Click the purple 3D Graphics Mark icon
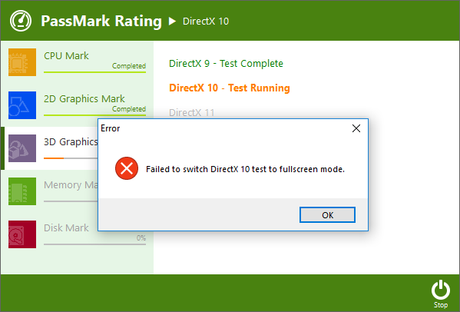Viewport: 460px width, 312px height. pyautogui.click(x=22, y=148)
